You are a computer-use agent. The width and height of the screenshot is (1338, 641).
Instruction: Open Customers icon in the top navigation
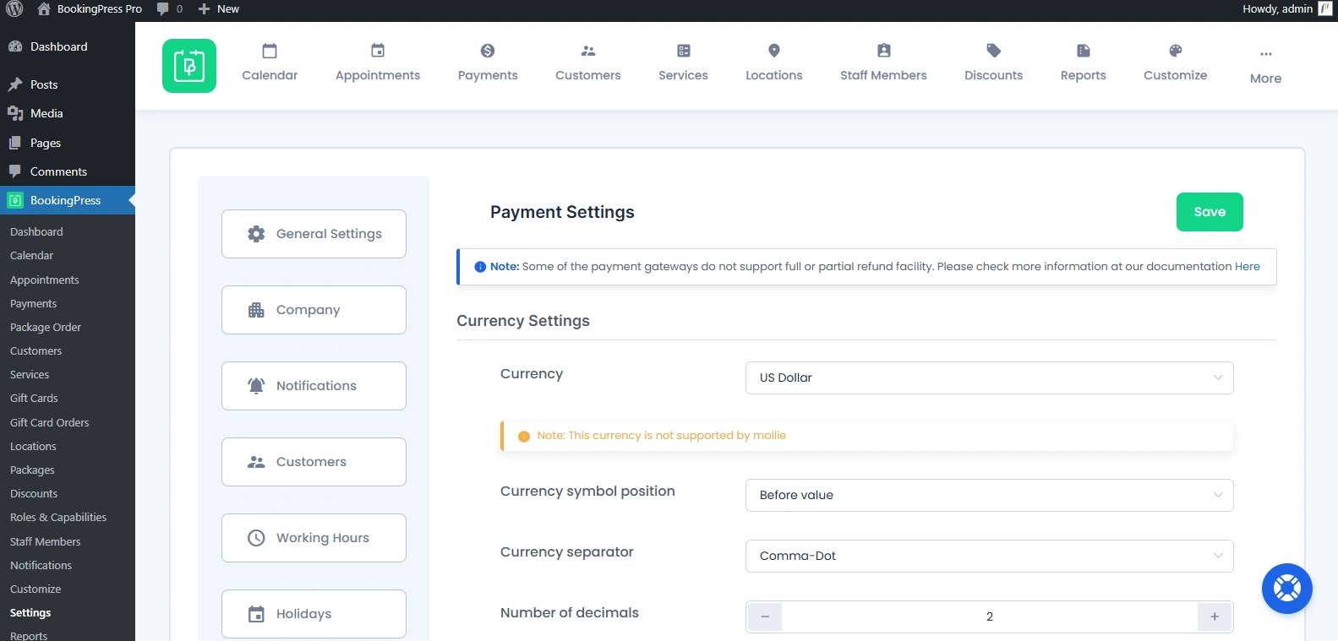pyautogui.click(x=588, y=51)
